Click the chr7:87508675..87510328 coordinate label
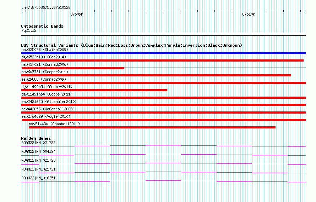 46,8
